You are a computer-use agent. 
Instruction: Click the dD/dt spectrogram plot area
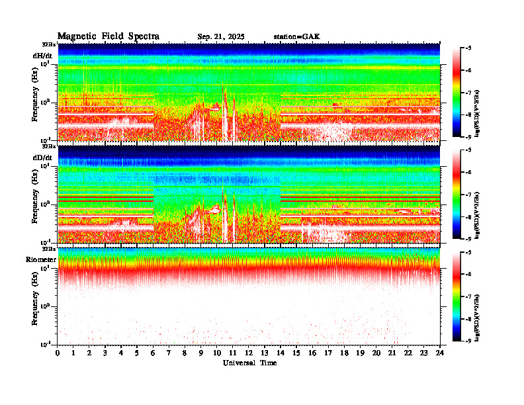249,194
